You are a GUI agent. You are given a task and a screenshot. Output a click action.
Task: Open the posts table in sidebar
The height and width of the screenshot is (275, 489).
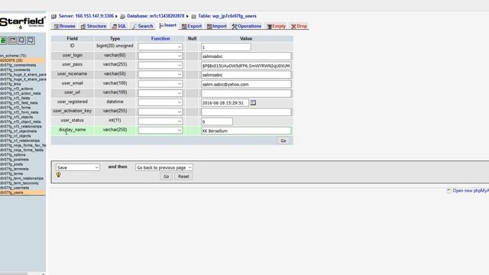(x=11, y=164)
